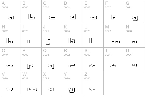
Task: Click the glyph preview for letter B
Action: coord(32,17)
